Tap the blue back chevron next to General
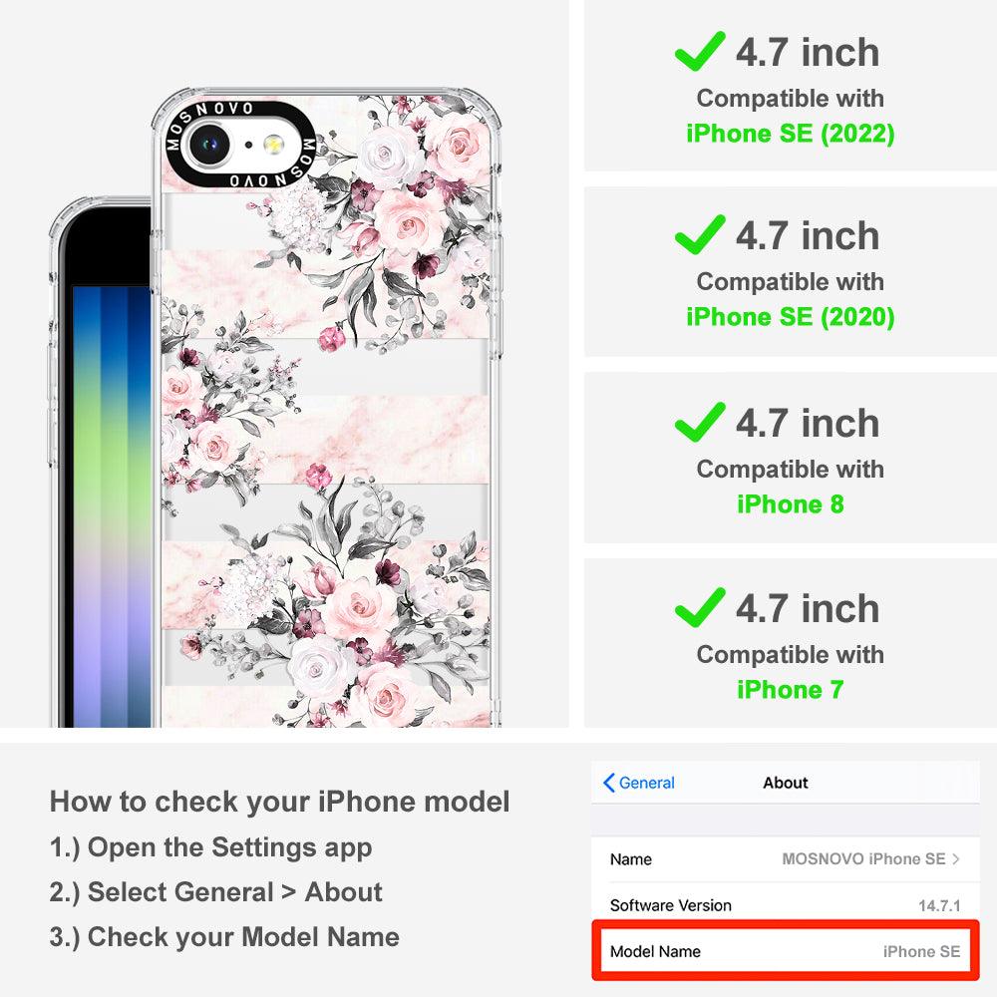 pyautogui.click(x=608, y=783)
